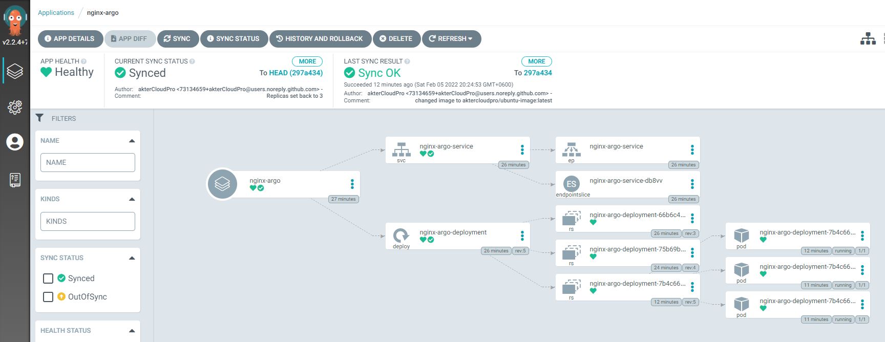Open the REFRESH dropdown button

(451, 39)
